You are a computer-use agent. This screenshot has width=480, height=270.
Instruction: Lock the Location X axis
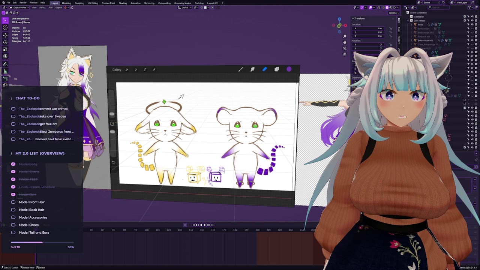click(391, 28)
